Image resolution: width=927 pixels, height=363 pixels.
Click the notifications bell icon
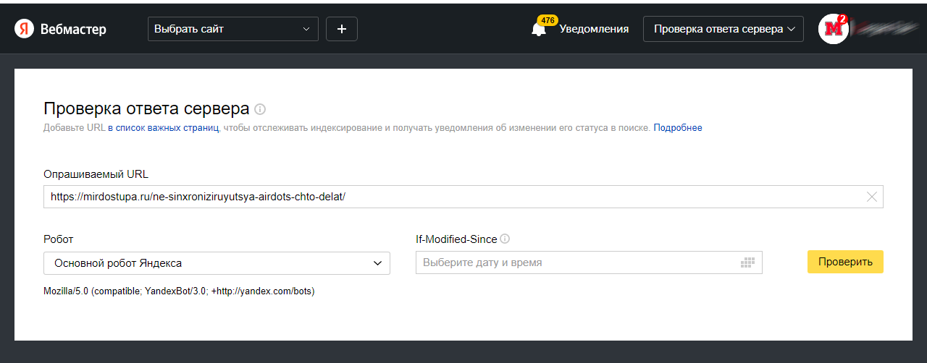(538, 30)
